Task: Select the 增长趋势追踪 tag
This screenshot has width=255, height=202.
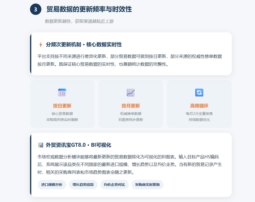Action: pos(83,185)
